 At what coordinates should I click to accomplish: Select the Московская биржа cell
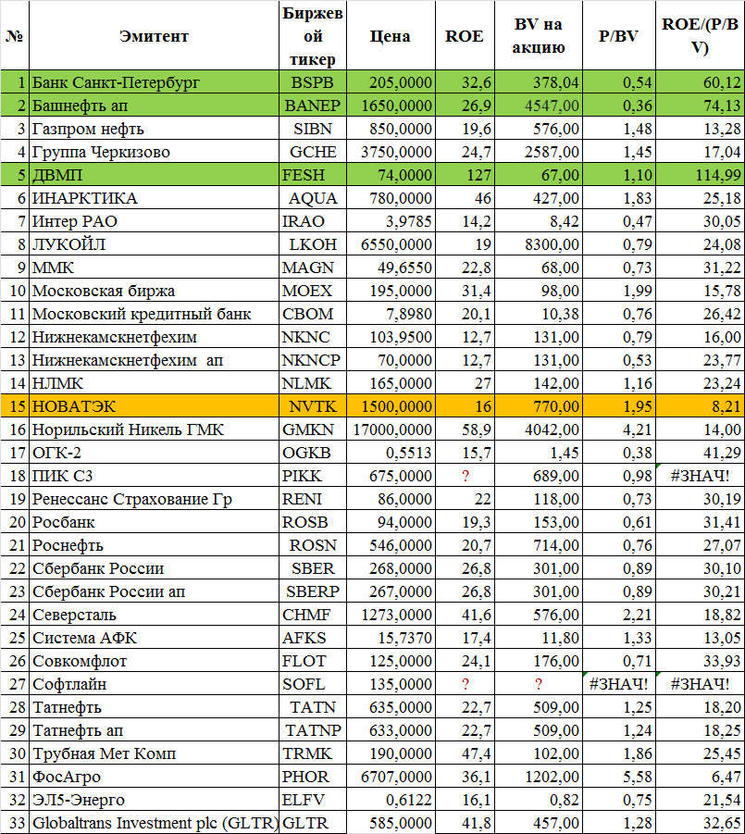point(154,291)
